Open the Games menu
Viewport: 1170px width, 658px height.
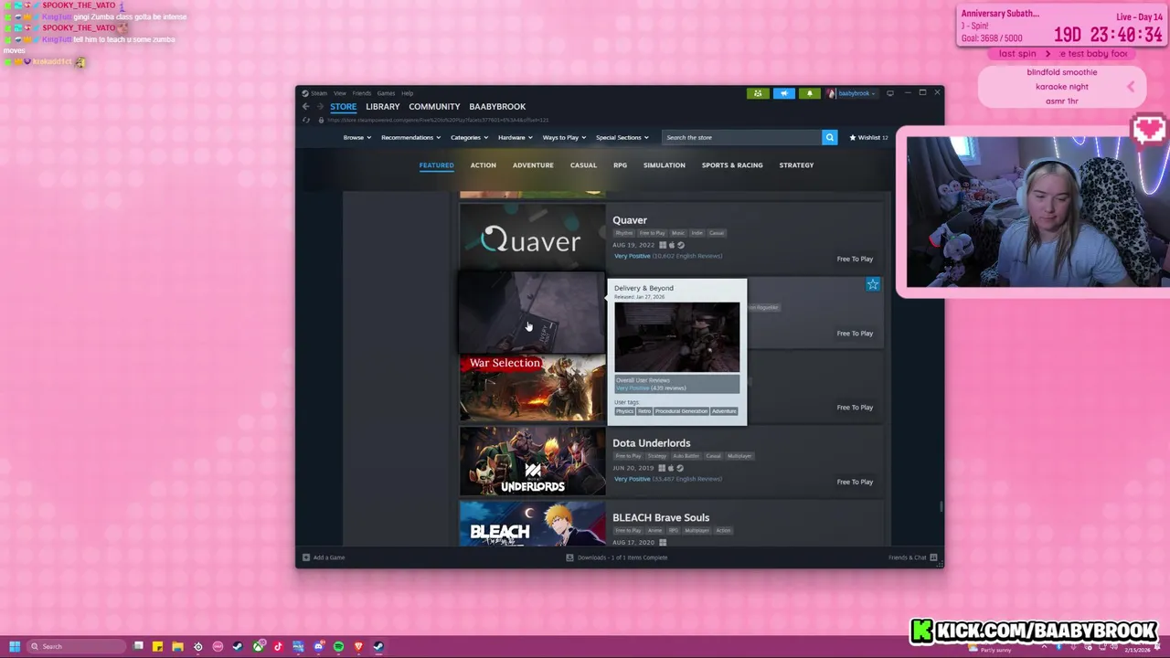pos(386,93)
